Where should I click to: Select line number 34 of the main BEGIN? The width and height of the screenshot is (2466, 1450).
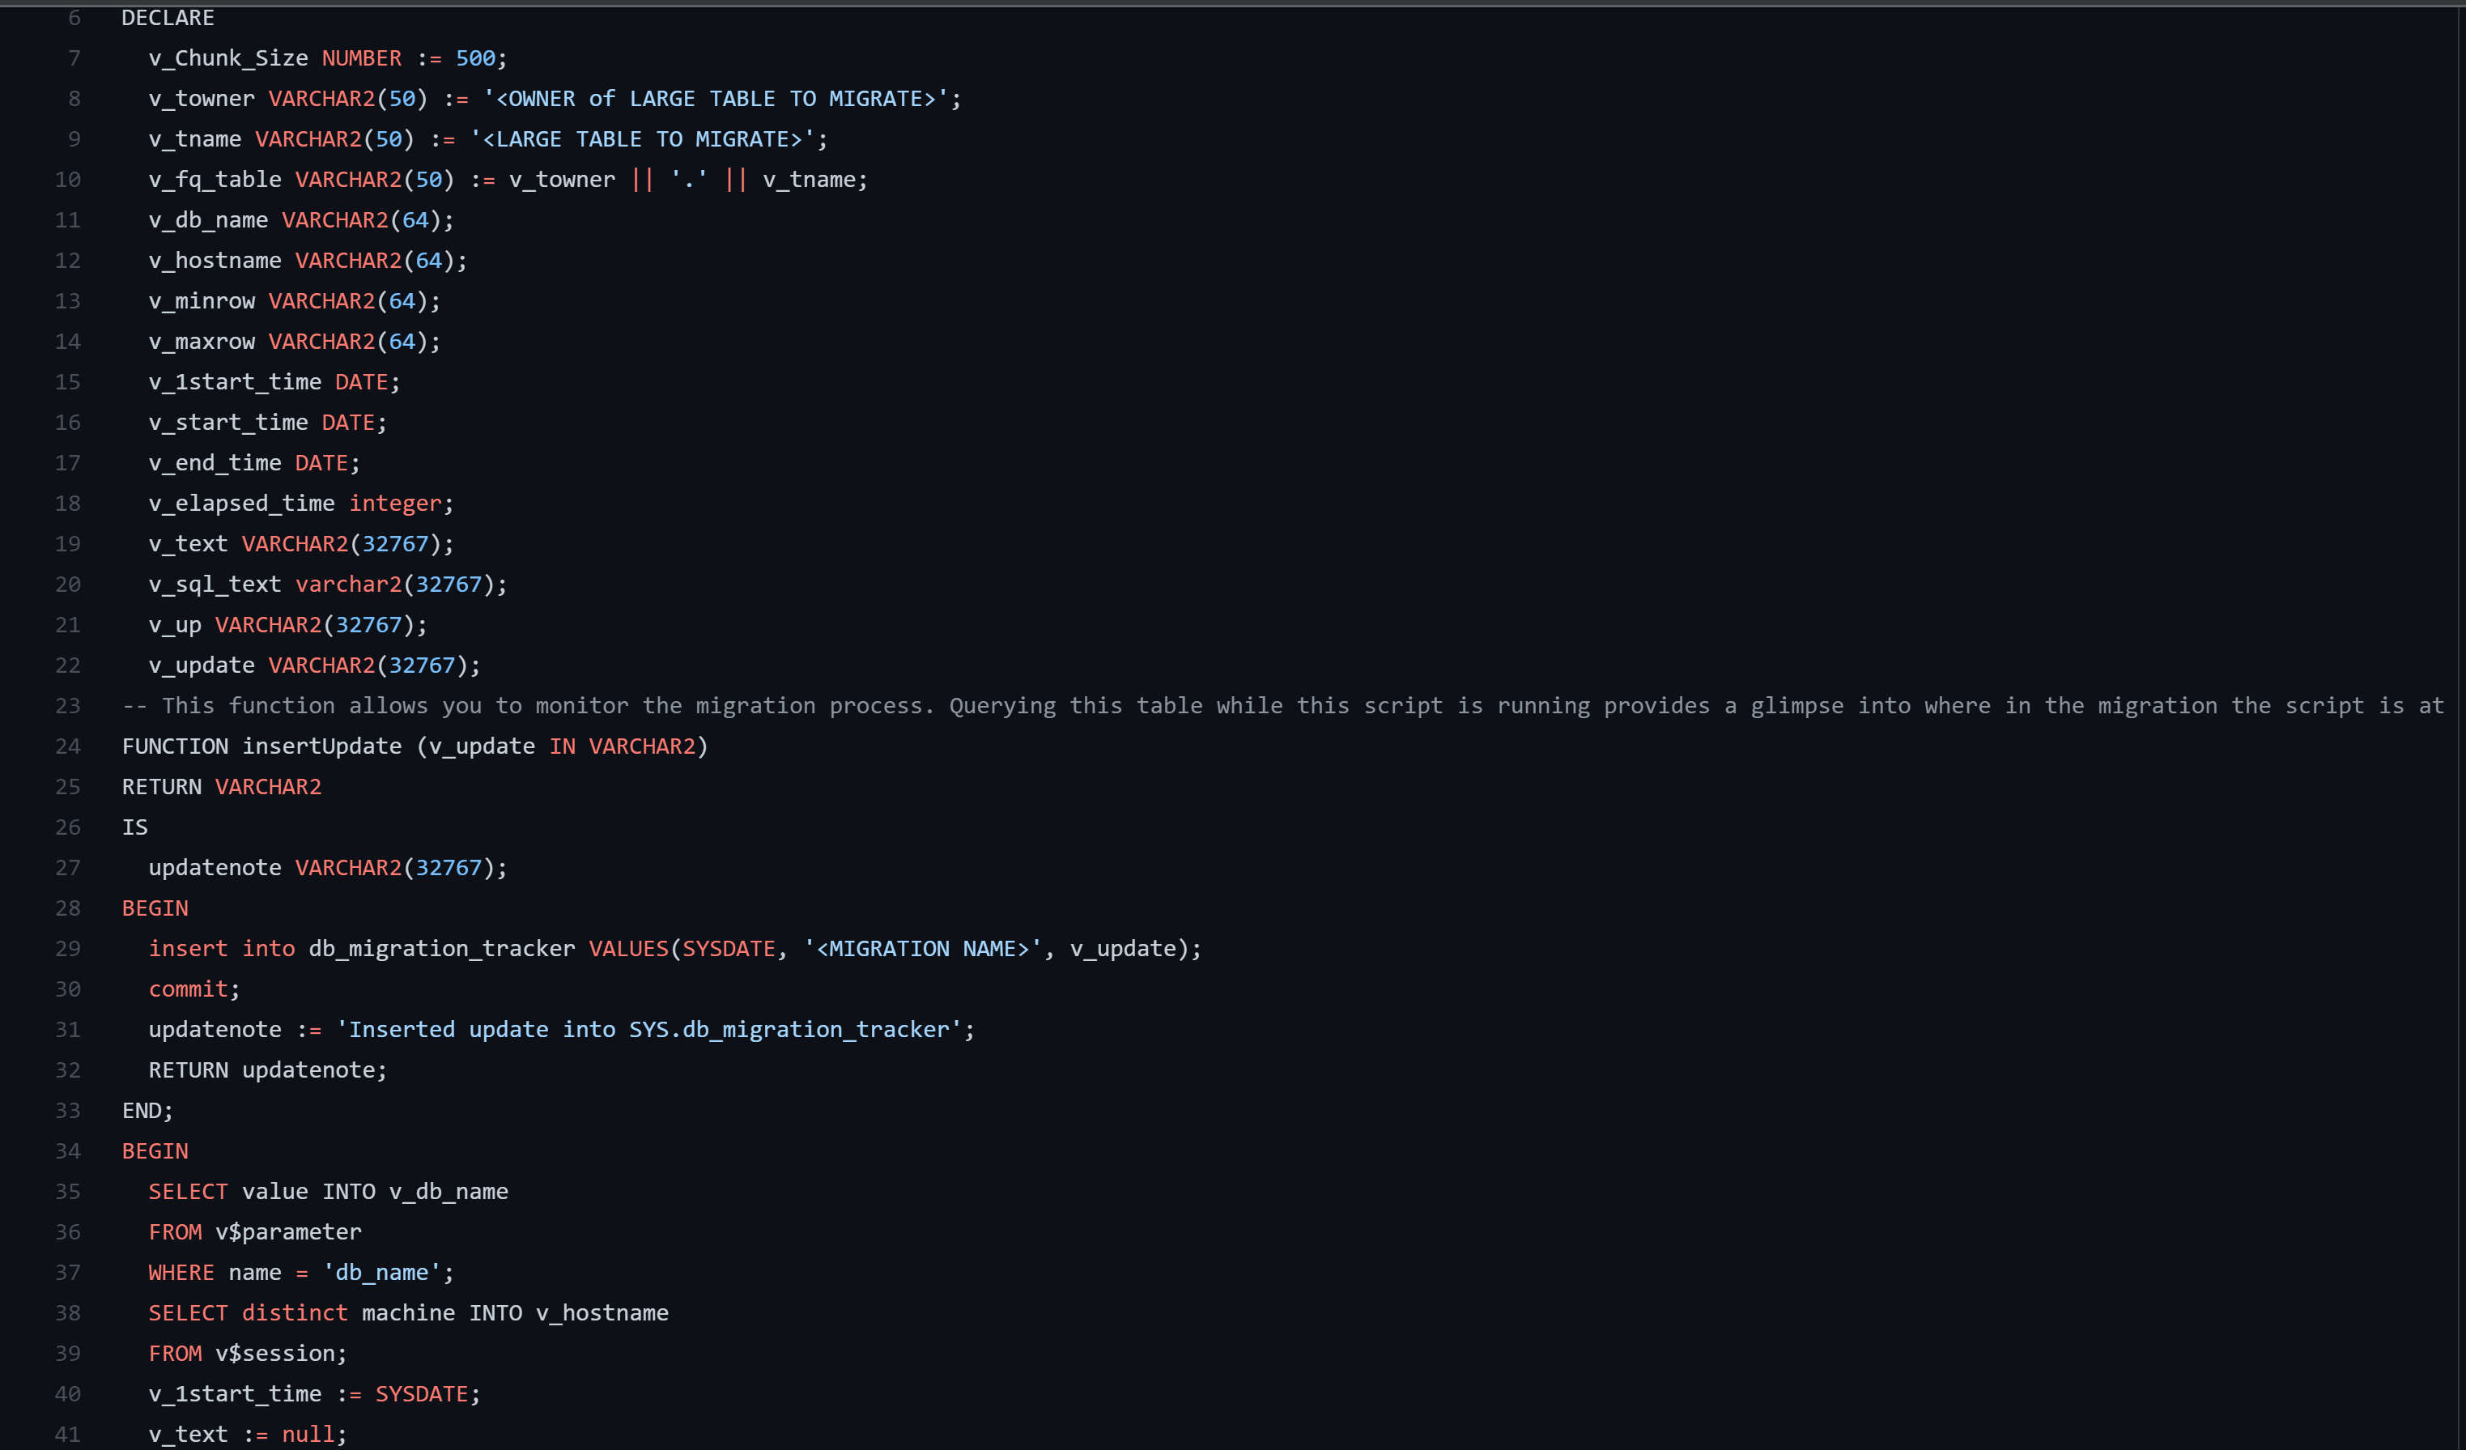click(67, 1151)
